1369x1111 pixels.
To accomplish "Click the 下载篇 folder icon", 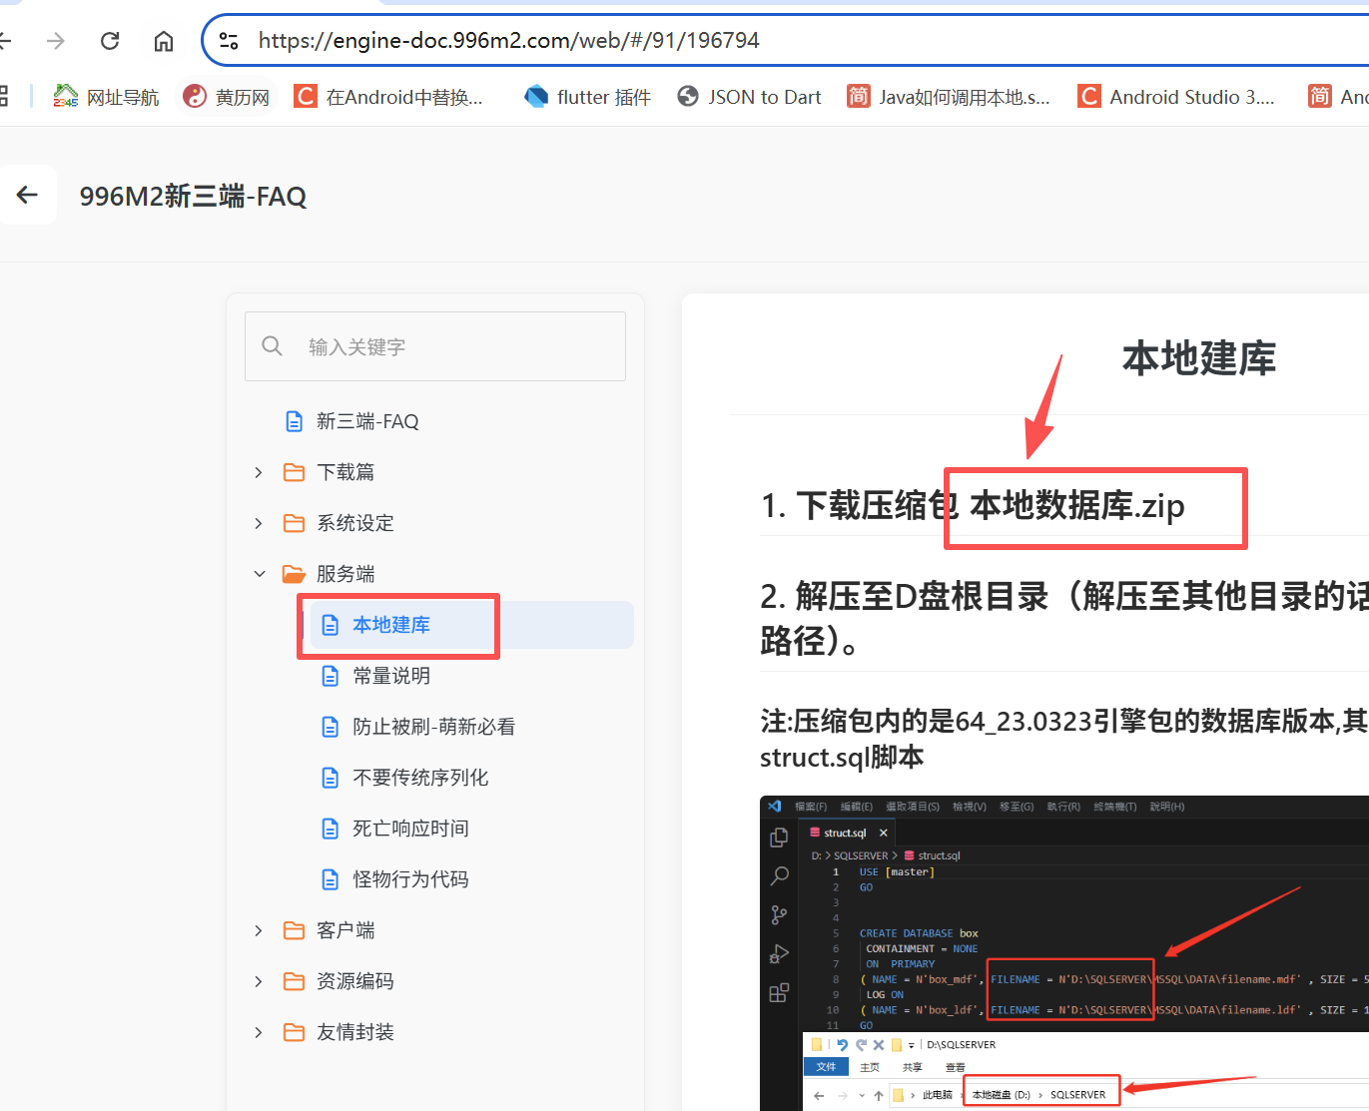I will click(x=294, y=472).
